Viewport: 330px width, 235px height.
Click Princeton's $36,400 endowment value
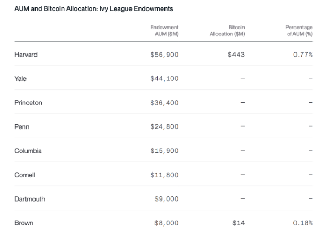click(x=164, y=103)
